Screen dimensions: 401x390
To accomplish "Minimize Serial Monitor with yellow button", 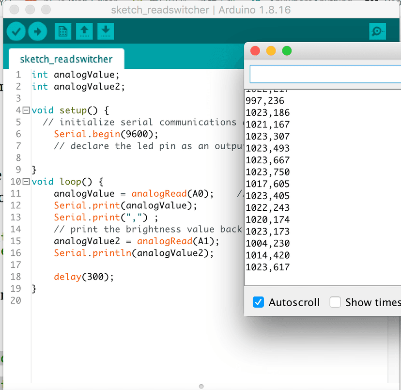I will [x=271, y=51].
